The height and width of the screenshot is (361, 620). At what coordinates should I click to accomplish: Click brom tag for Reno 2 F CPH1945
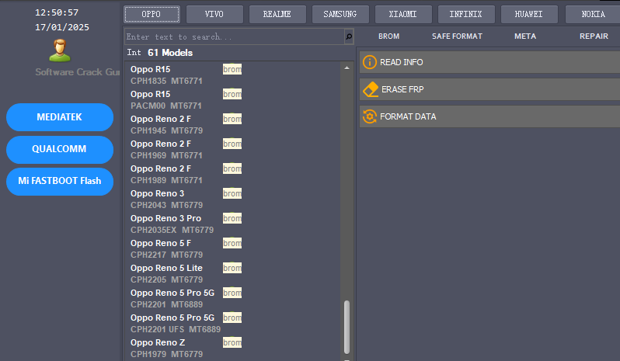coord(232,119)
